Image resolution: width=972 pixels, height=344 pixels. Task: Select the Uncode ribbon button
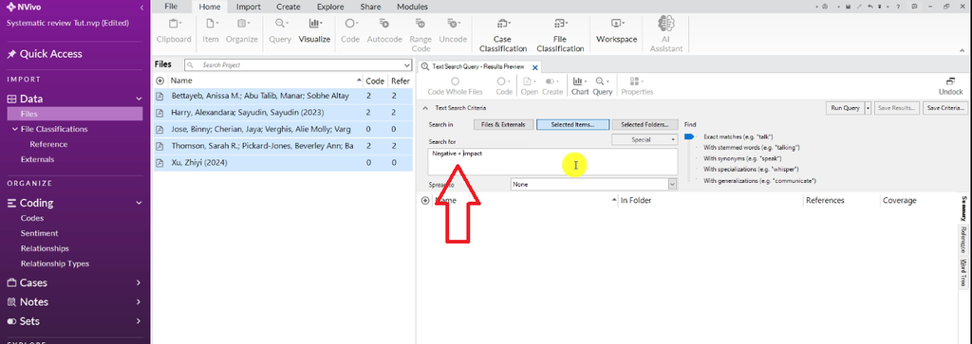(453, 30)
